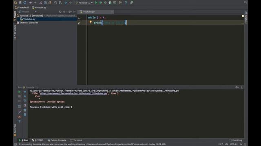Open the Project view selector dropdown

coord(27,12)
